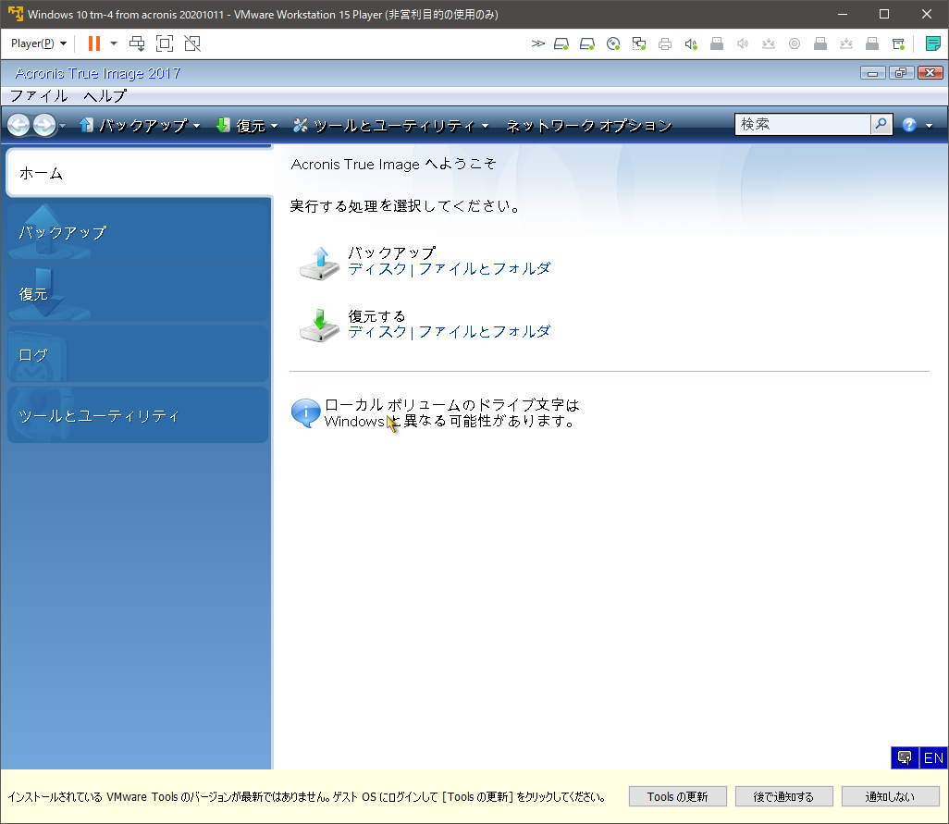Click the magnifier search button
Screen dimensions: 949x824
(881, 125)
